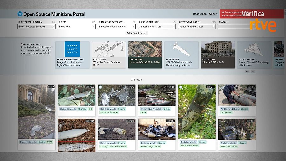The width and height of the screenshot is (286, 161).
Task: Select Rocket or Missile tag on OSMP916 card
Action: (68, 109)
